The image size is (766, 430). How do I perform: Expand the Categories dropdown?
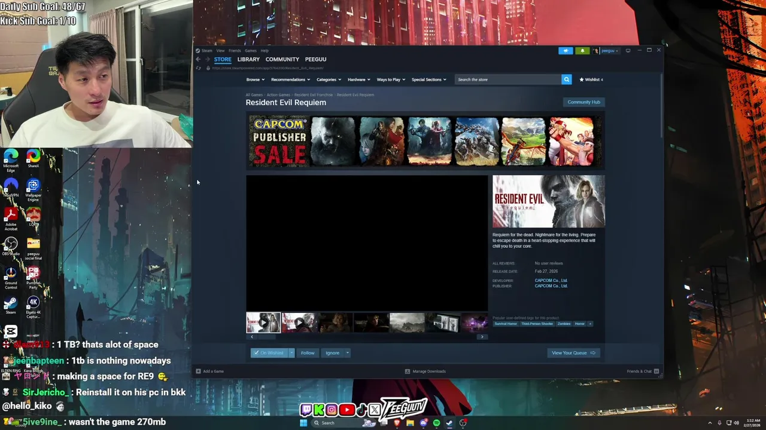[x=328, y=79]
